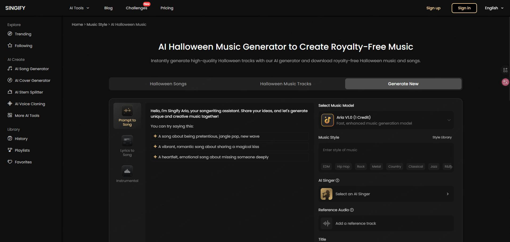Open the AI Cover Generator
Viewport: 510px width, 242px height.
point(32,80)
